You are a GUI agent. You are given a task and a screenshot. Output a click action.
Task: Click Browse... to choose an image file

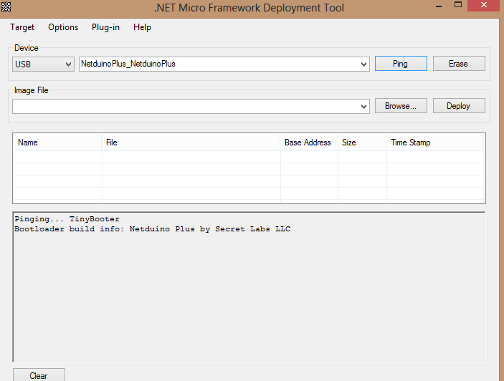click(x=401, y=106)
